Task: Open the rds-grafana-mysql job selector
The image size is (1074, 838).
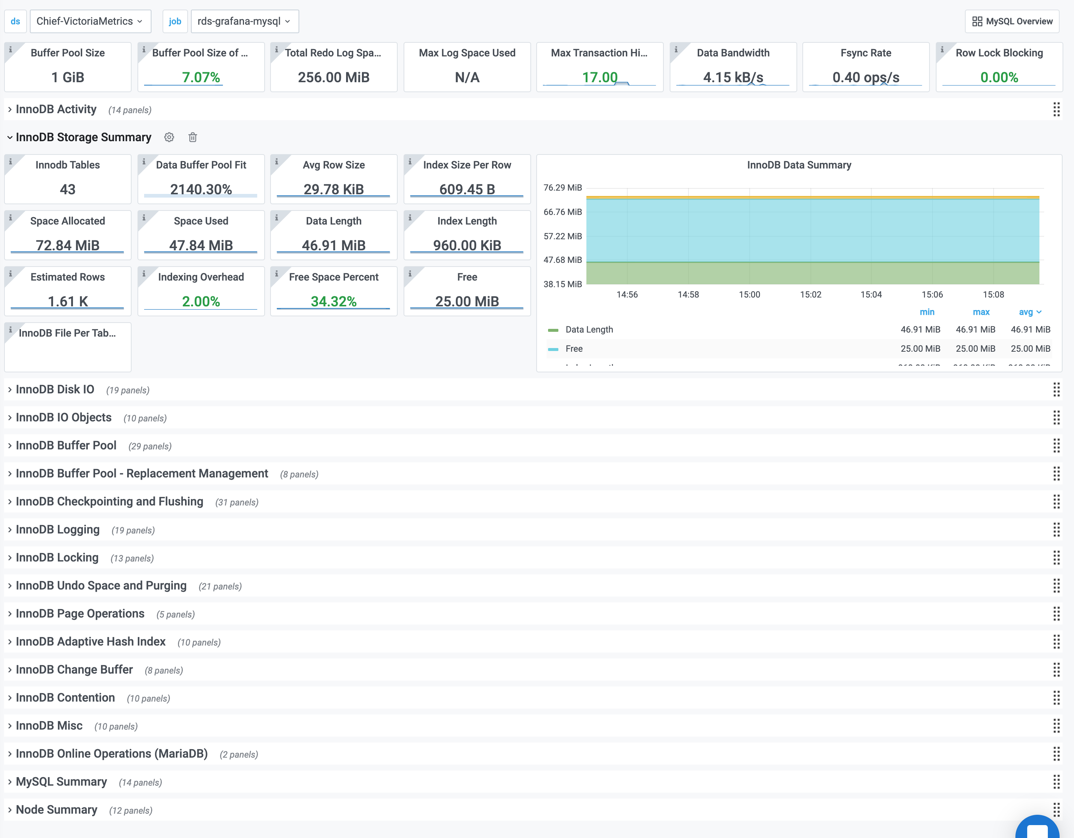Action: [245, 21]
